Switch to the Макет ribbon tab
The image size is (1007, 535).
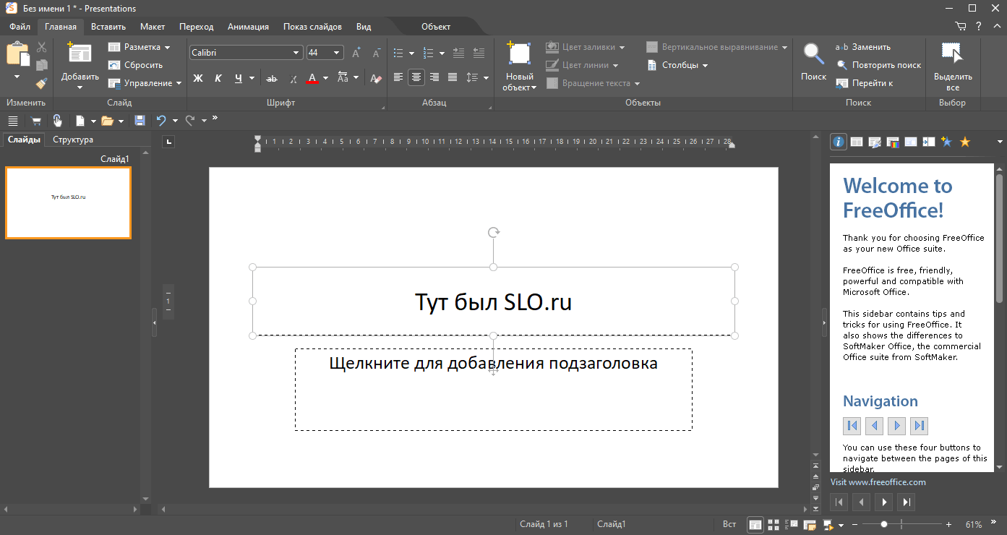[x=153, y=27]
